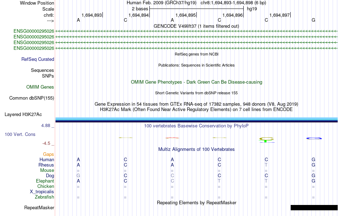Click the orange Gaps row label
This screenshot has height=216, width=338.
point(48,154)
